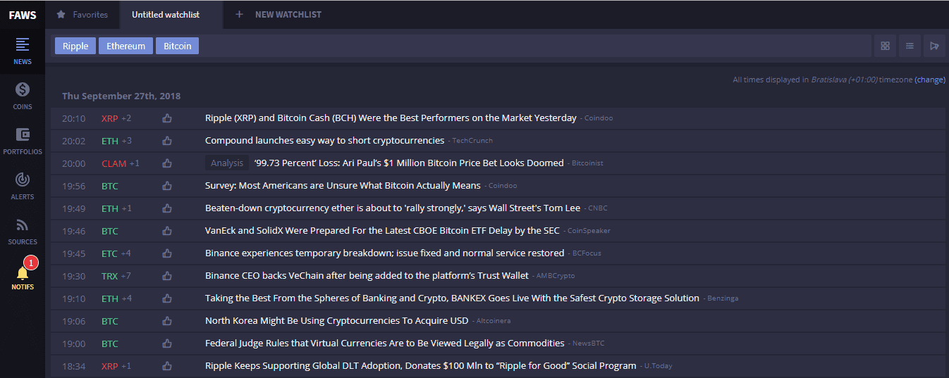Click the timezone (change) link
949x378 pixels.
(930, 80)
